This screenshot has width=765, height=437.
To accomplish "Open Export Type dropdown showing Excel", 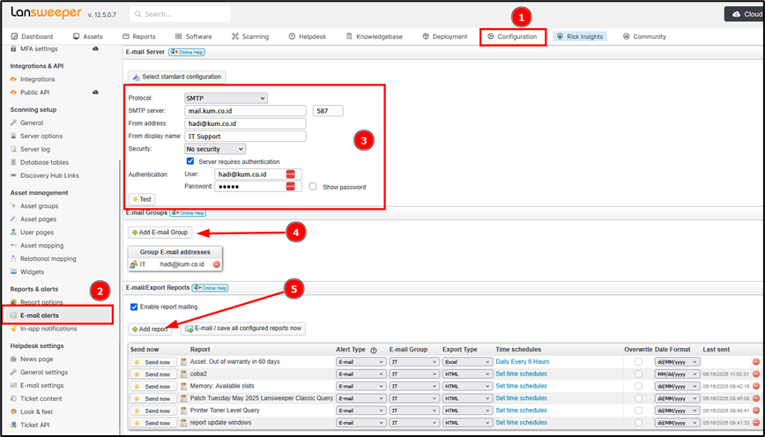I will 467,362.
